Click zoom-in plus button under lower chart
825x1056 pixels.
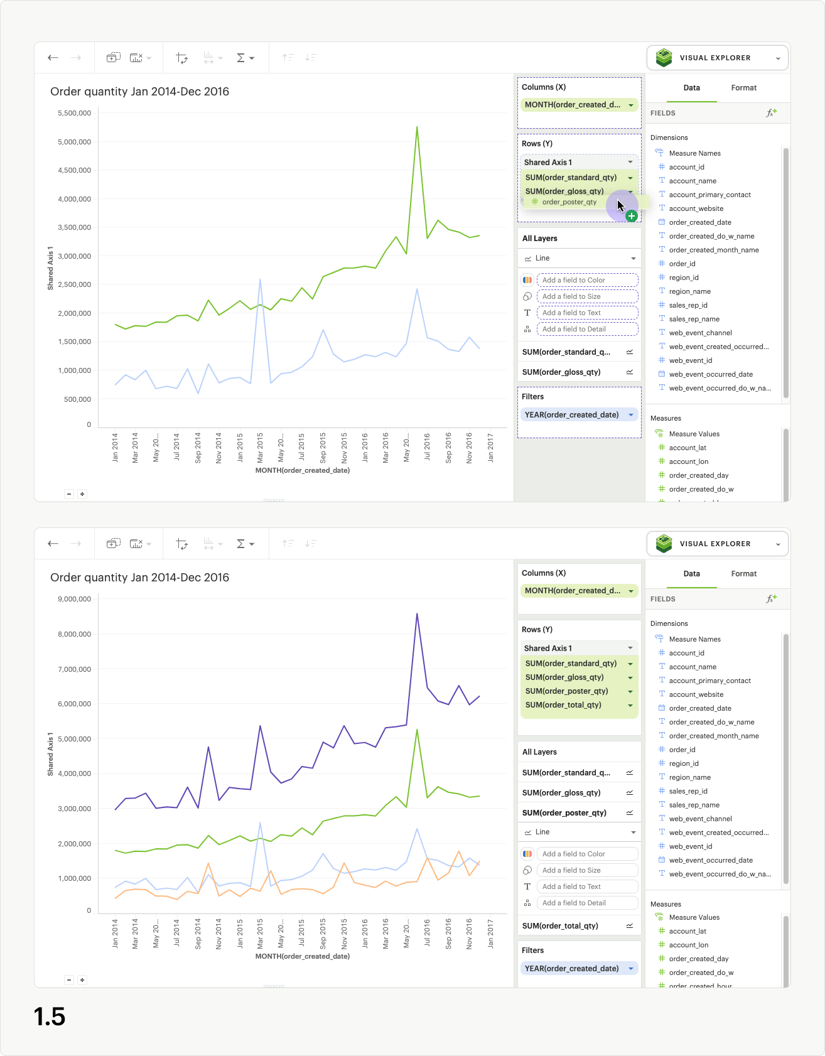[82, 980]
